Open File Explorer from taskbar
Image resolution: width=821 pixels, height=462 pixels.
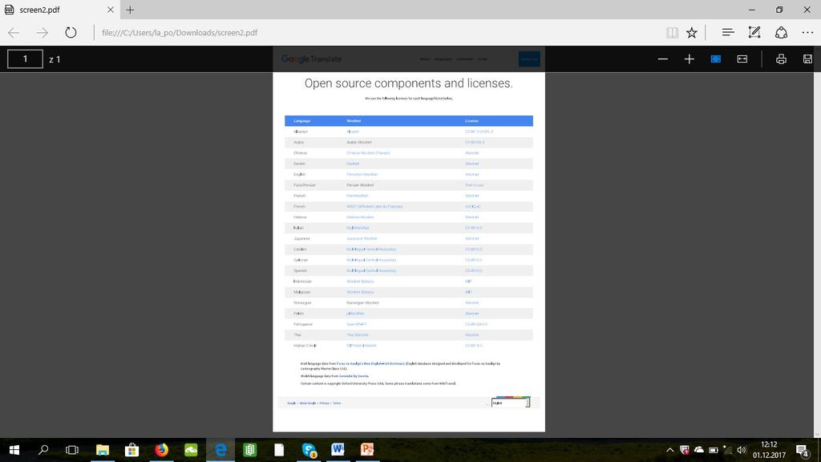pyautogui.click(x=103, y=450)
